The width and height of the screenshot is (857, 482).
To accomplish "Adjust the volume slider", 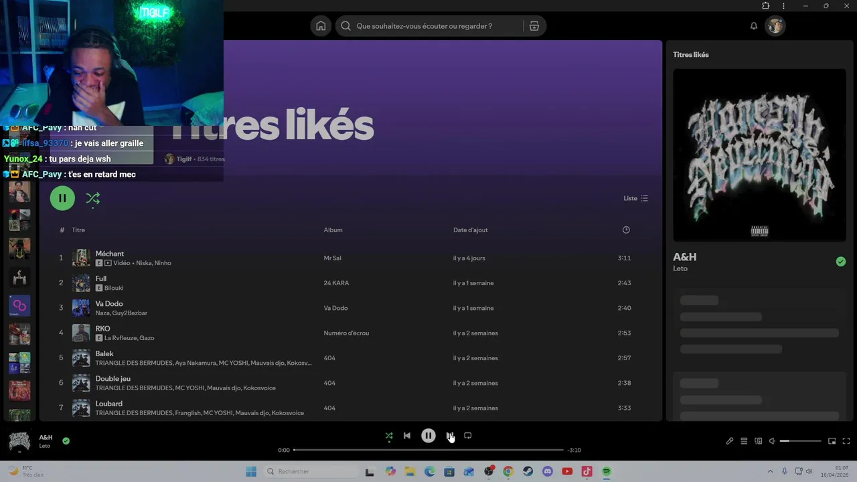I will tap(801, 441).
